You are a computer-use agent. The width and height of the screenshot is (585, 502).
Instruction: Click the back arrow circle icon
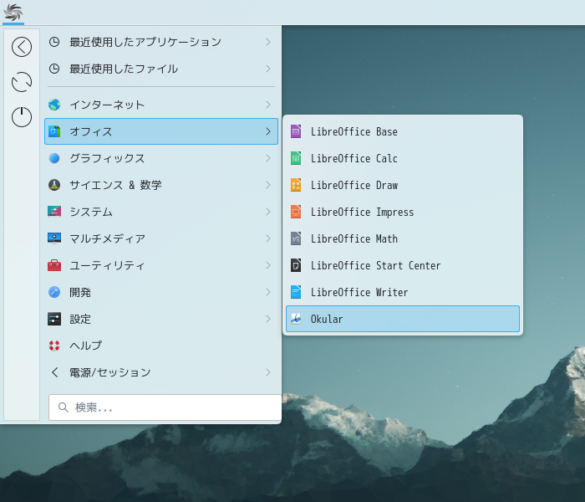(22, 47)
